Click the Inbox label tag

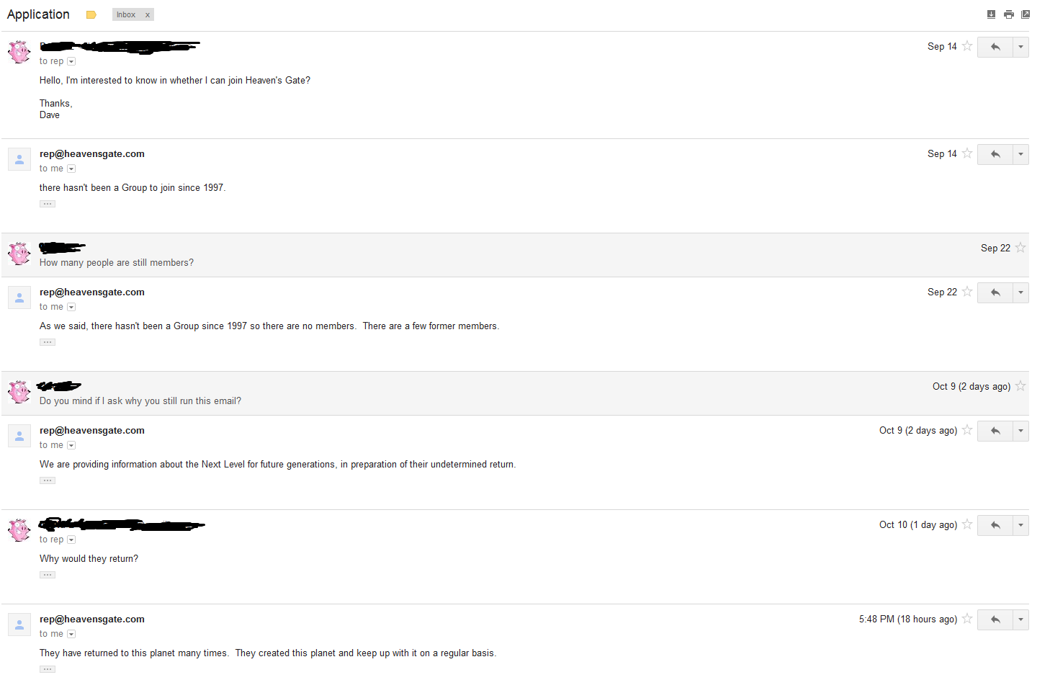coord(126,14)
